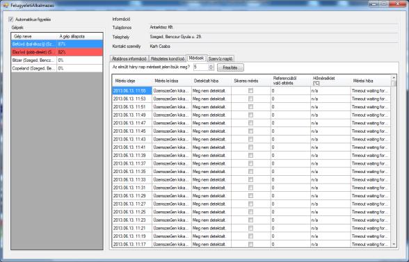Image resolution: width=409 pixels, height=262 pixels.
Task: Switch to the Részletes kondíció tab
Action: pyautogui.click(x=168, y=58)
